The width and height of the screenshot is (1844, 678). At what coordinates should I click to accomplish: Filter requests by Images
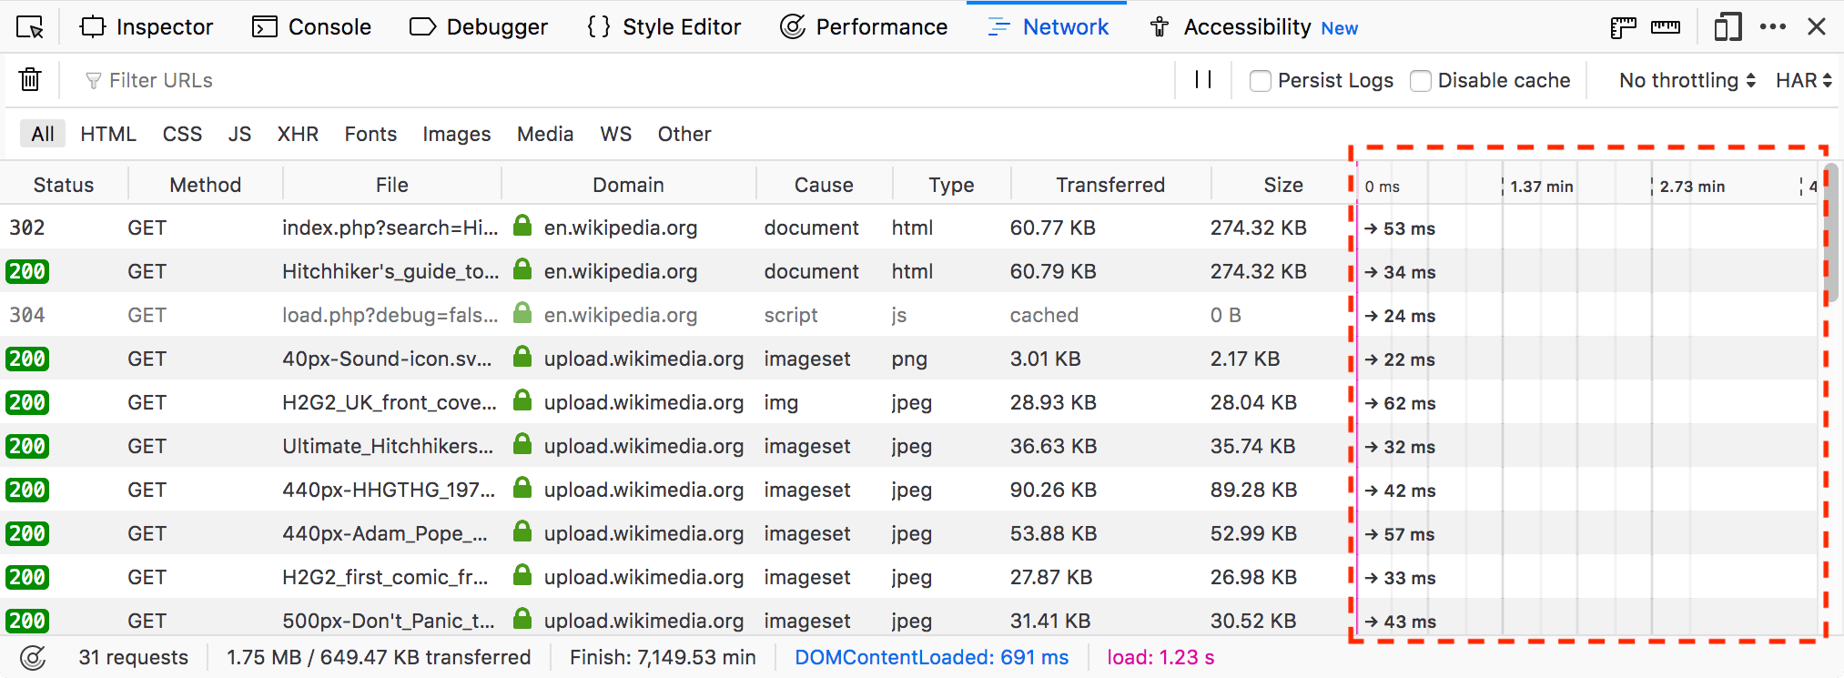pyautogui.click(x=456, y=134)
